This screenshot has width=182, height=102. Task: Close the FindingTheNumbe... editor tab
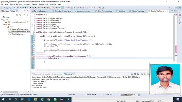167,11
